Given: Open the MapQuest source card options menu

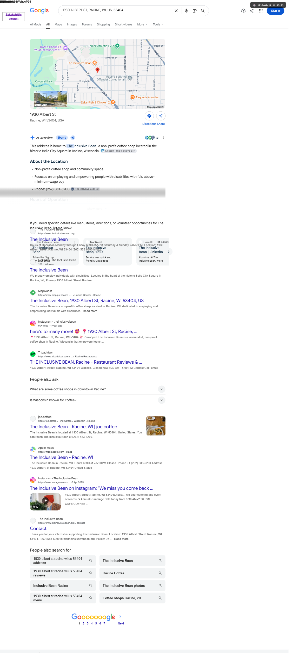Looking at the screenshot, I should [x=128, y=242].
